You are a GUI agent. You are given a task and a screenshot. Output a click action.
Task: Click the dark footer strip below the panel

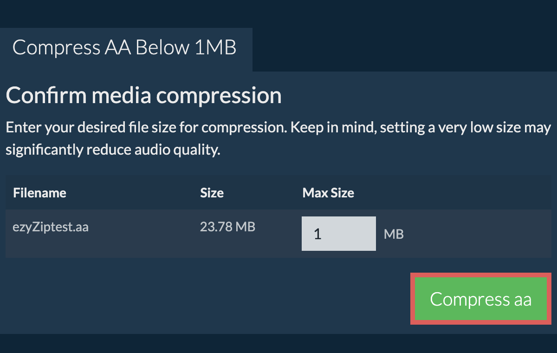[278, 344]
